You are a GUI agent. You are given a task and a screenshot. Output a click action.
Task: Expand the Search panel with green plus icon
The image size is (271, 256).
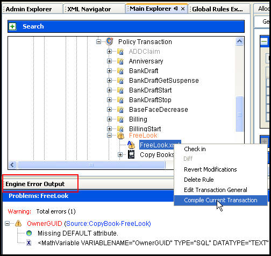pos(12,26)
